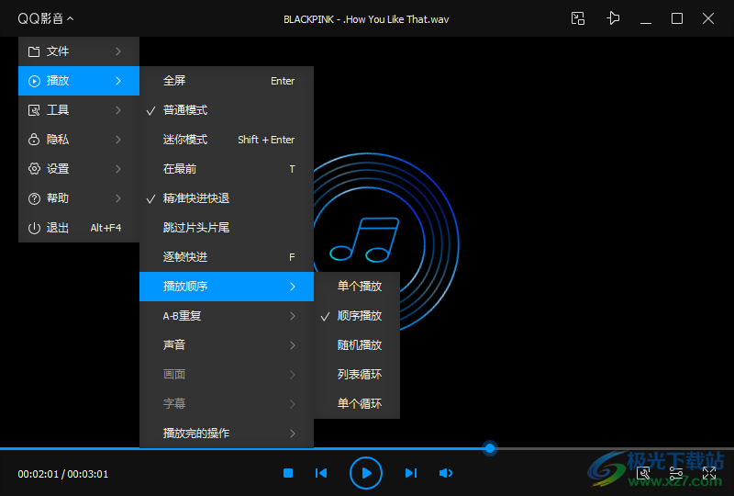This screenshot has height=496, width=734.
Task: Click the tools icon beside 工具
Action: [34, 110]
